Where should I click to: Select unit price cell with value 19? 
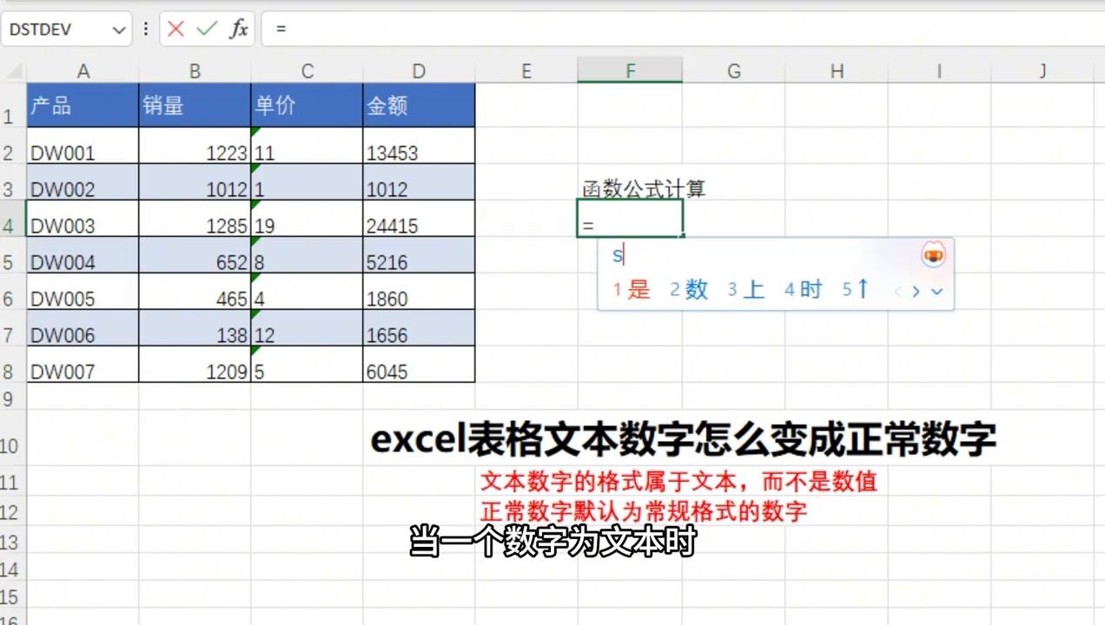click(x=307, y=219)
